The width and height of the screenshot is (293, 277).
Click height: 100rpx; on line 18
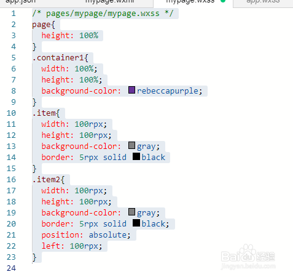[76, 202]
